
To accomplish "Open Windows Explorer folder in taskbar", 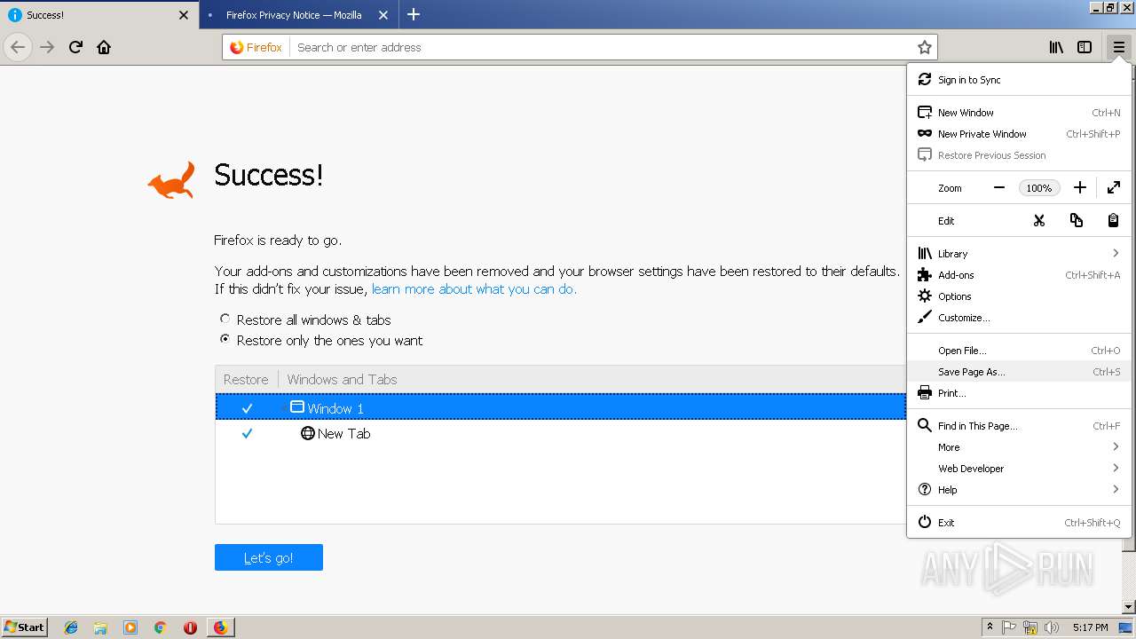I will (100, 627).
